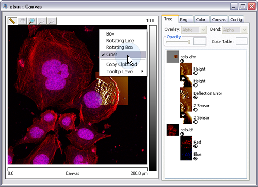Click the Opacity slider handle
258x187 pixels.
coord(189,42)
